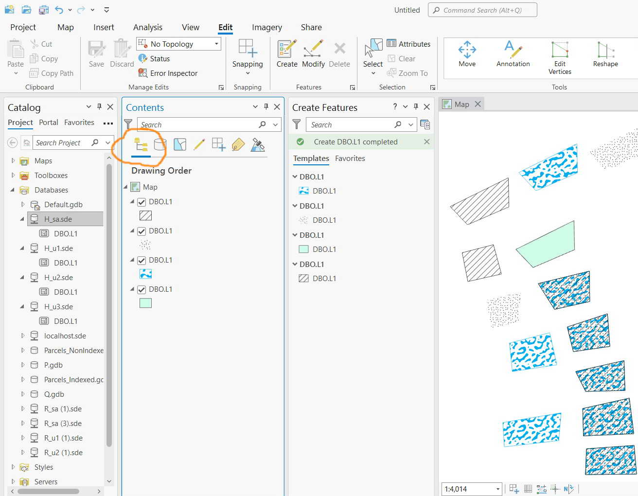Open the No Topology dropdown
Image resolution: width=638 pixels, height=496 pixels.
tap(216, 44)
